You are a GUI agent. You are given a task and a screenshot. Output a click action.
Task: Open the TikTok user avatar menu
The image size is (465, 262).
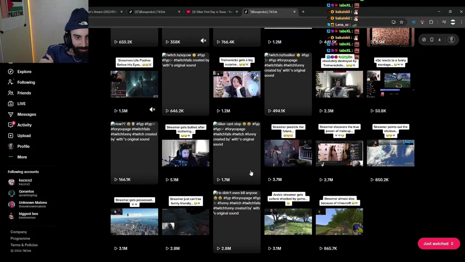(452, 40)
